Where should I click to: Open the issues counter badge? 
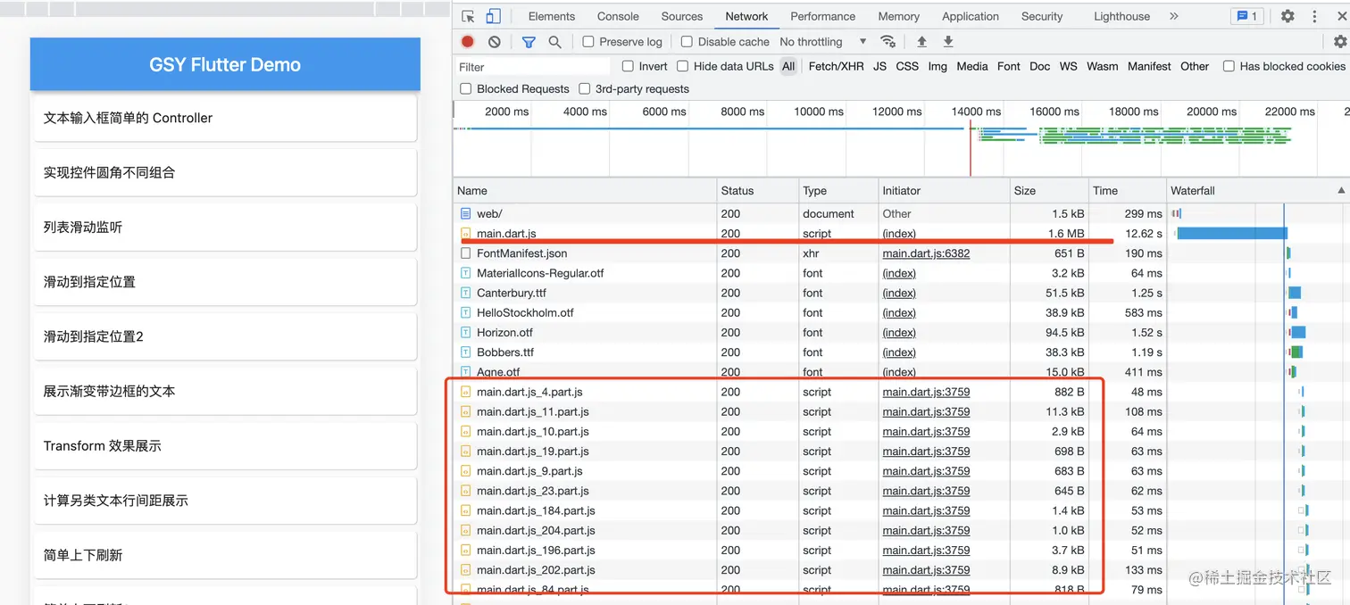(x=1246, y=16)
